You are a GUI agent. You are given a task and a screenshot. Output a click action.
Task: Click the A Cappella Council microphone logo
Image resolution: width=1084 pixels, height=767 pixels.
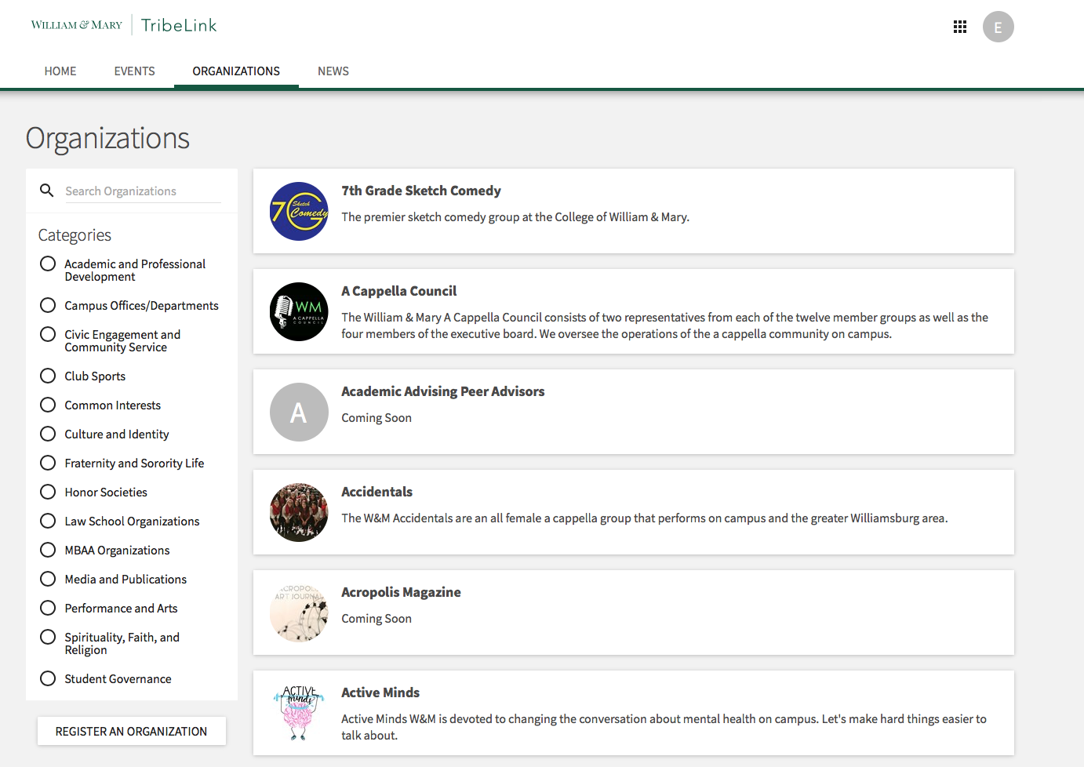point(299,311)
